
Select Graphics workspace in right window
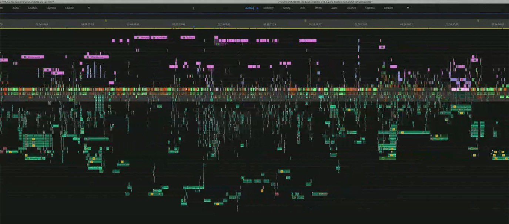tap(351, 8)
